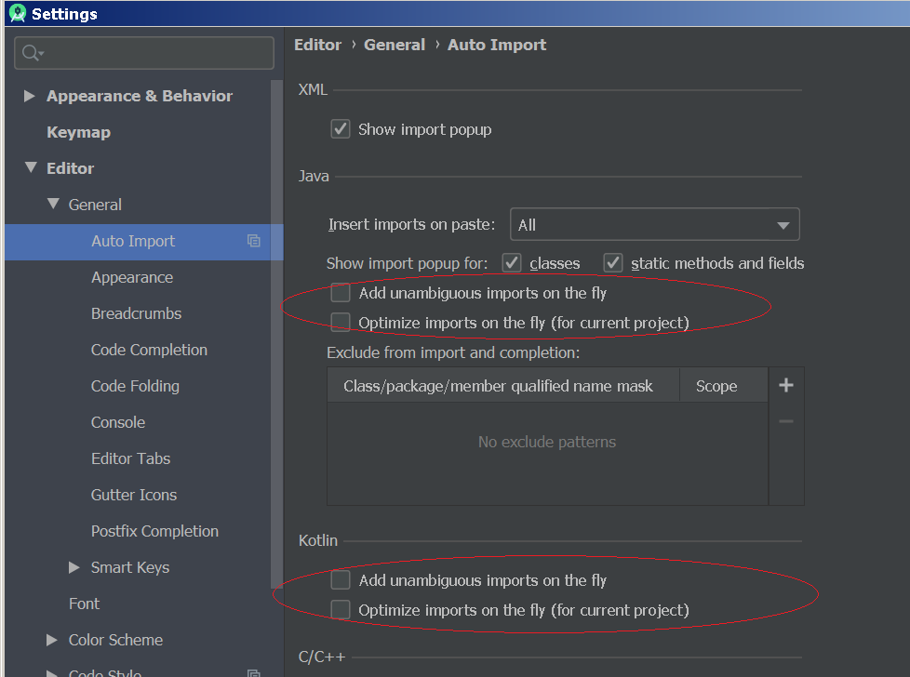Screen dimensions: 910x677
Task: Open the Insert imports on paste dropdown
Action: 655,224
